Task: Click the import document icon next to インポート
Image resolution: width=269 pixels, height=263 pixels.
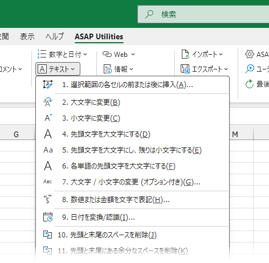Action: point(185,54)
